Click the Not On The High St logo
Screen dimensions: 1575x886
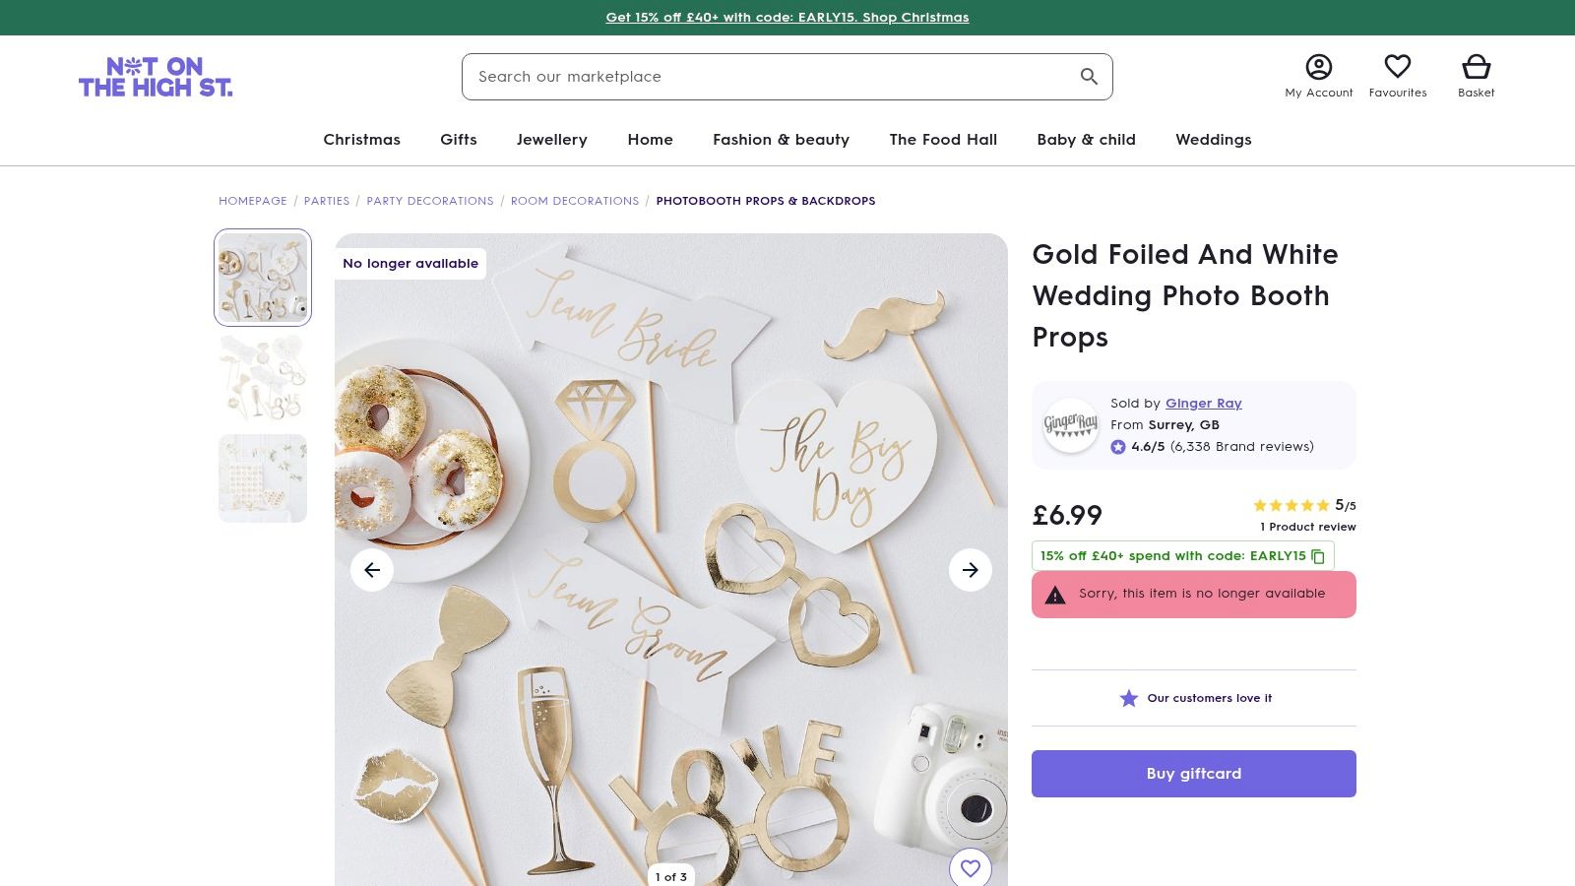156,77
